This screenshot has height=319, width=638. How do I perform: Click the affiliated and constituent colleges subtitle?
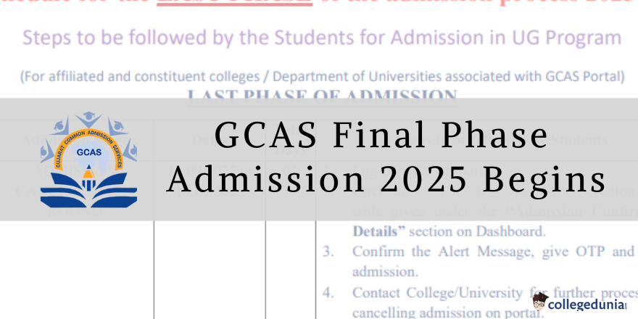(x=322, y=76)
